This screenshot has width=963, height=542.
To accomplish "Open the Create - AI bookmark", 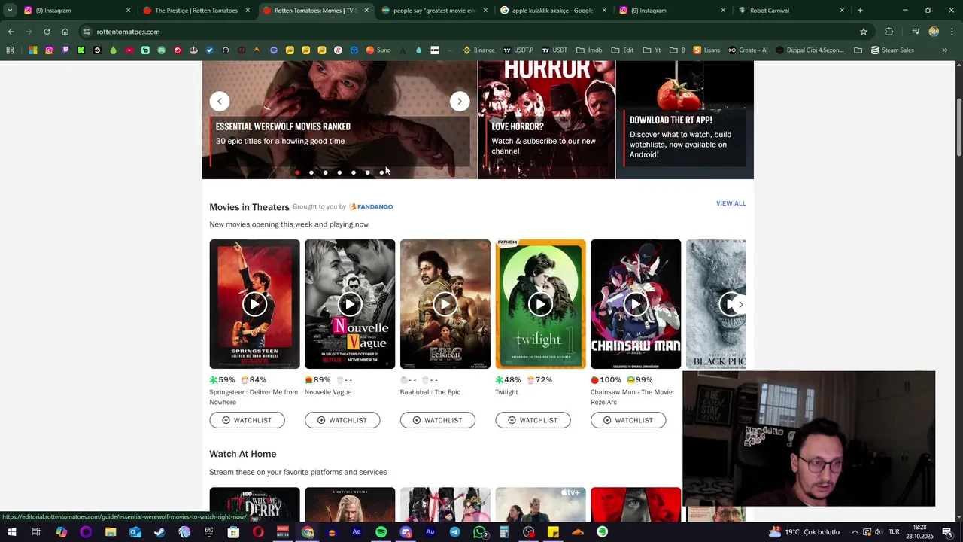I will pos(748,50).
